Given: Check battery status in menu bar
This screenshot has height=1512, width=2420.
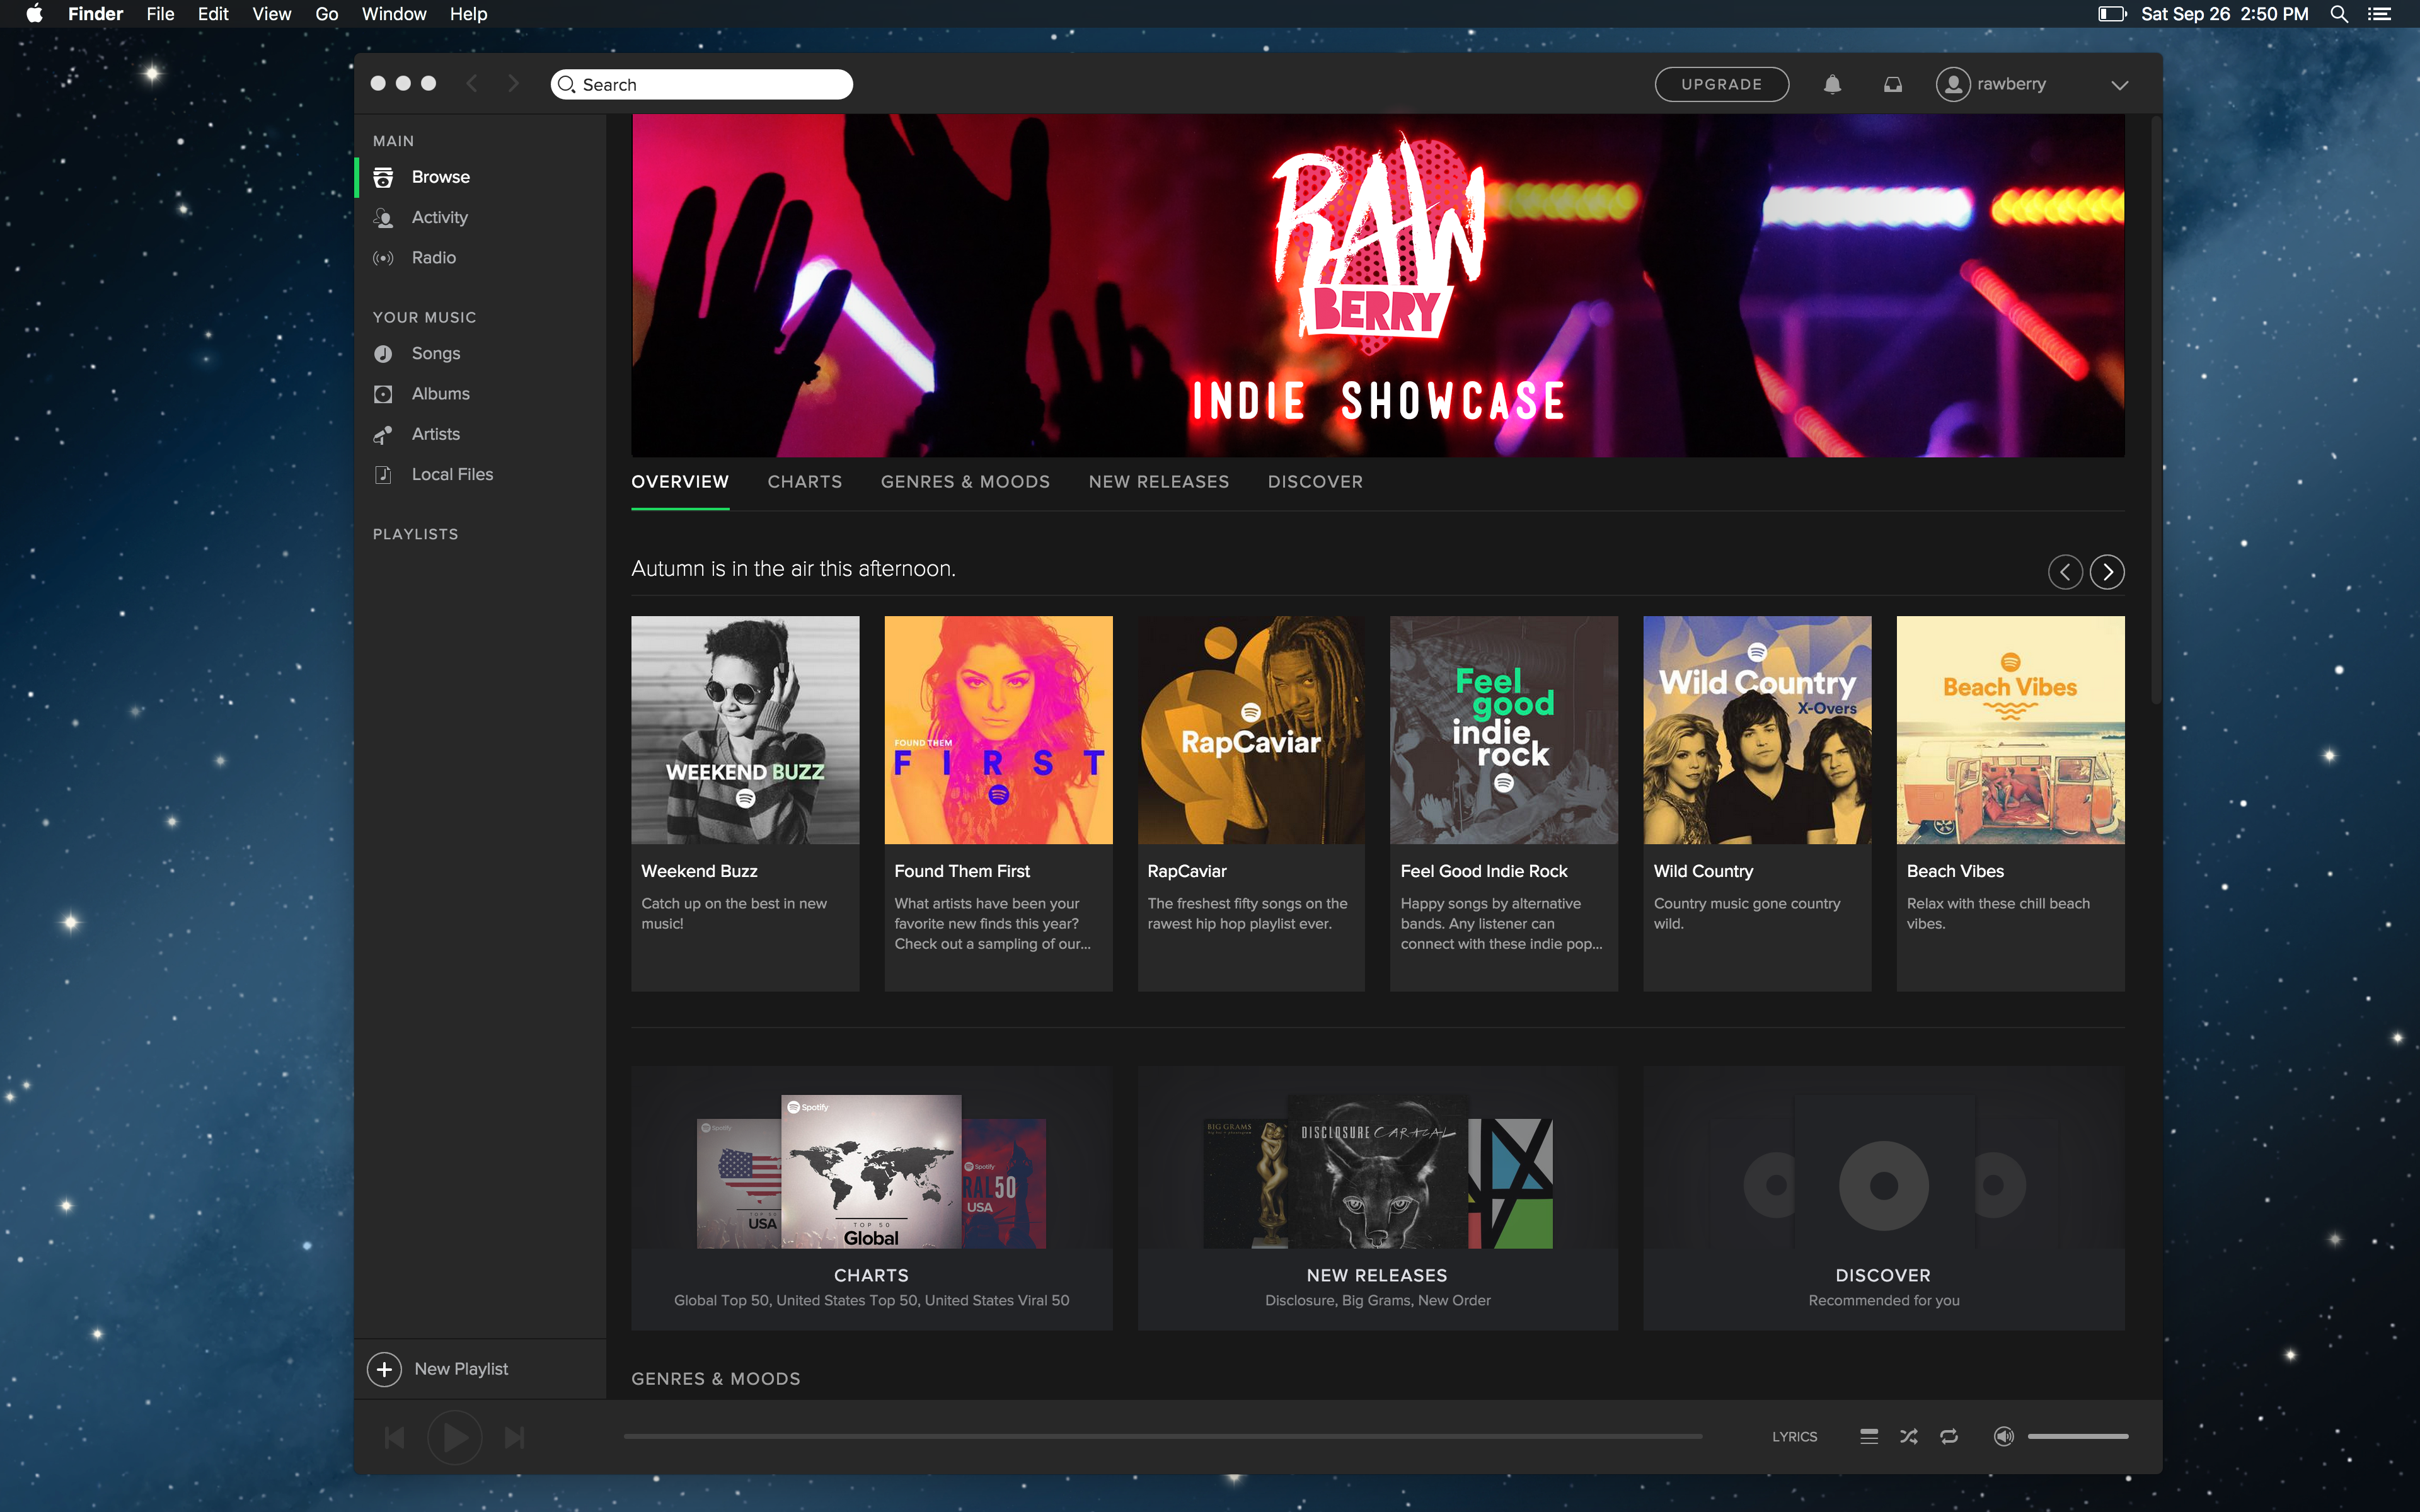Looking at the screenshot, I should click(x=2111, y=14).
